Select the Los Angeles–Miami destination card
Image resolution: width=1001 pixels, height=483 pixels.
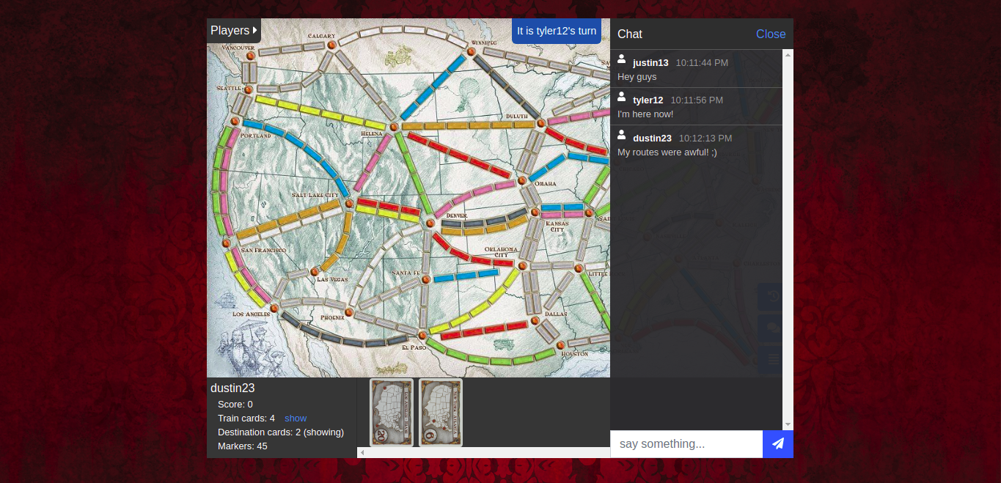[392, 412]
